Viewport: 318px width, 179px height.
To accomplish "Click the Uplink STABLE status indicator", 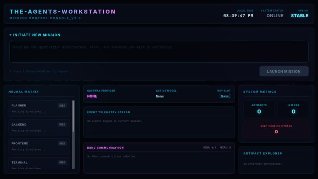I will coord(300,16).
